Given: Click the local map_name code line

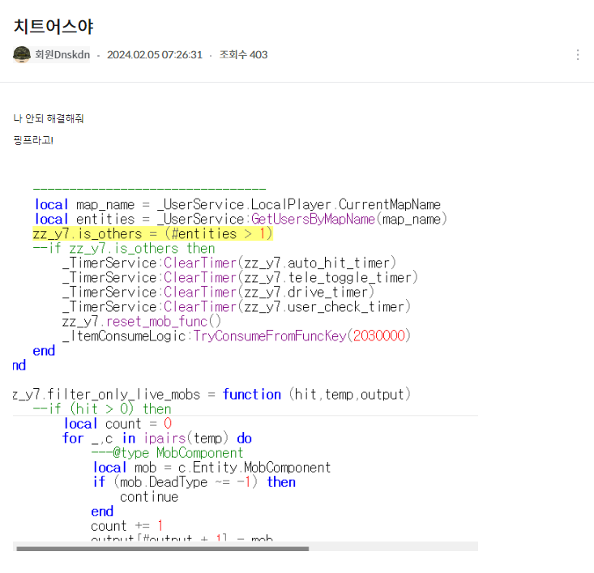Looking at the screenshot, I should pyautogui.click(x=237, y=204).
